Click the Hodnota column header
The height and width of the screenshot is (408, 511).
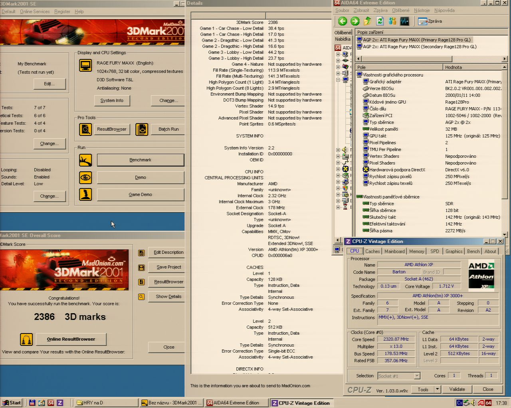[472, 67]
